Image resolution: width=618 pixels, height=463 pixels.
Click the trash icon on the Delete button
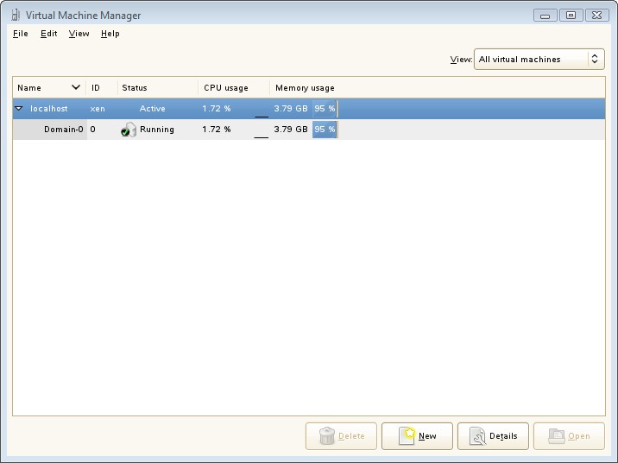tap(327, 436)
